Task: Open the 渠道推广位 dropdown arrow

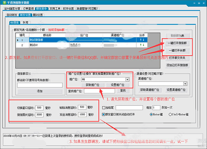Action: pyautogui.click(x=185, y=84)
